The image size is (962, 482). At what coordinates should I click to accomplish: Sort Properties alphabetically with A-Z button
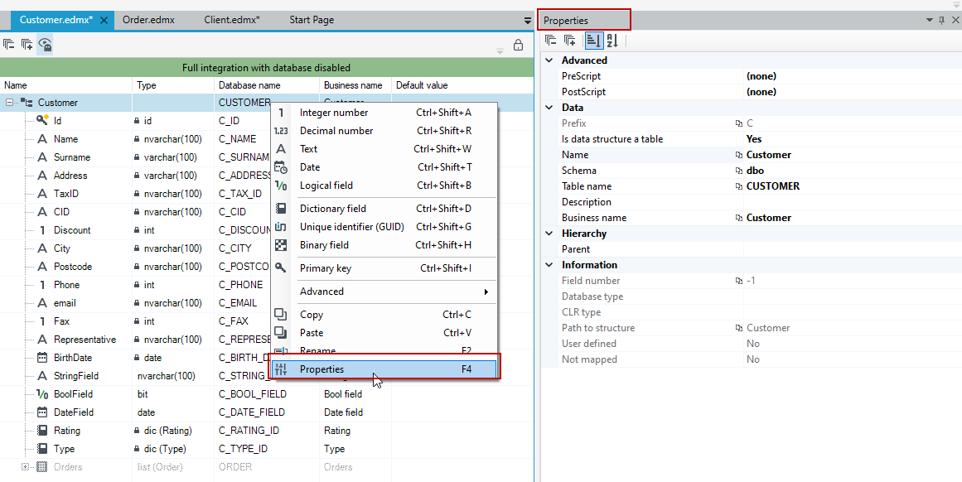(612, 41)
